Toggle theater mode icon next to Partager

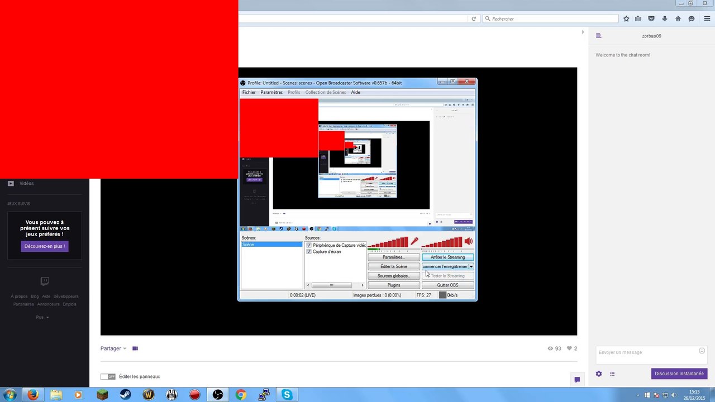click(x=135, y=348)
